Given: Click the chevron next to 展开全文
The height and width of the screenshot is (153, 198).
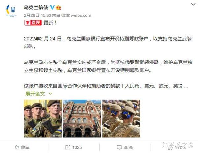Looking at the screenshot, I should 50,94.
